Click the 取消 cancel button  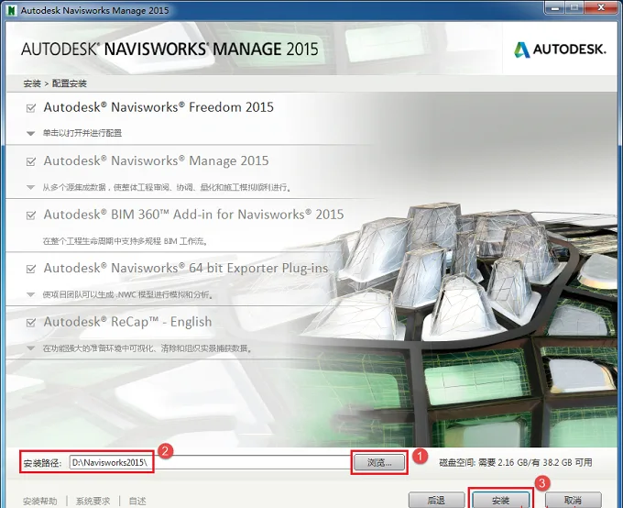[573, 500]
